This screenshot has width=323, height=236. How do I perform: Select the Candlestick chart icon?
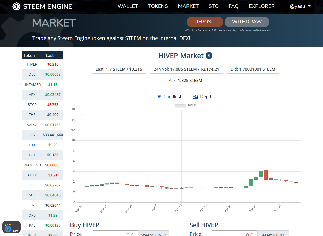pos(158,97)
